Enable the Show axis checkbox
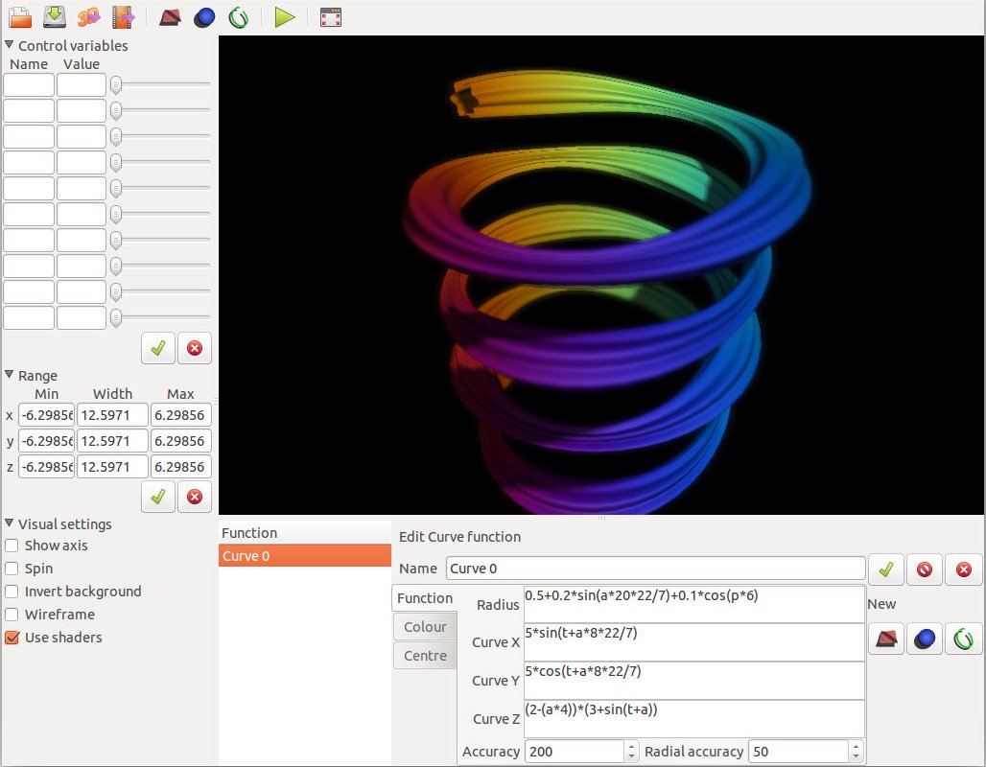The width and height of the screenshot is (986, 767). coord(12,546)
